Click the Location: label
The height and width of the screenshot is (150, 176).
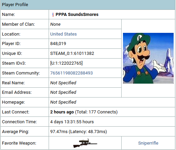(11, 34)
